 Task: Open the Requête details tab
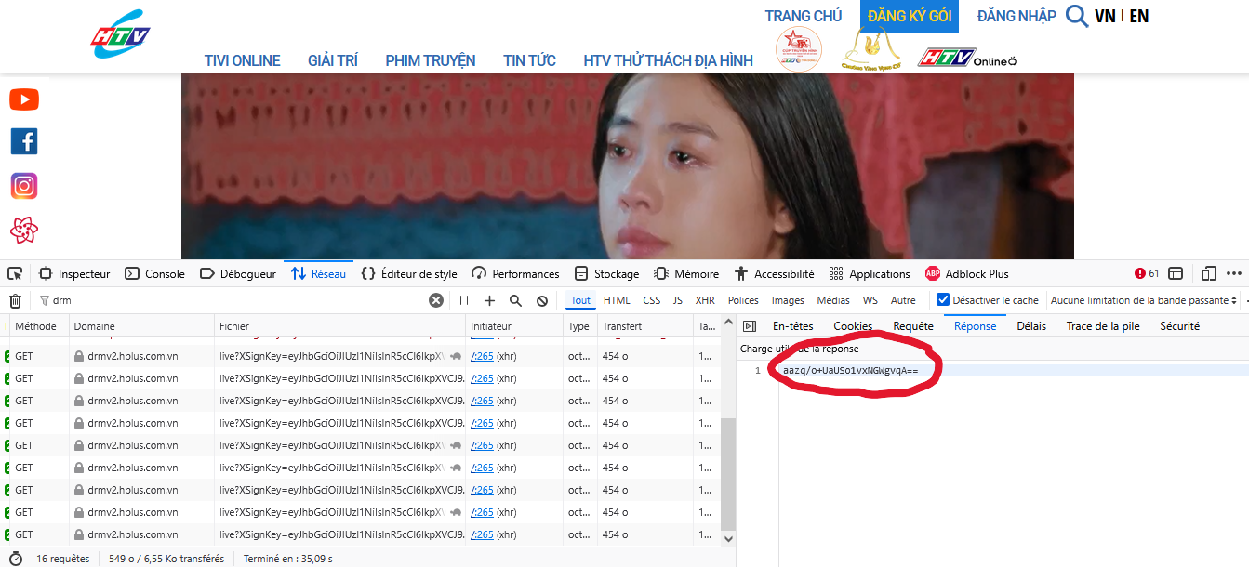pyautogui.click(x=913, y=326)
